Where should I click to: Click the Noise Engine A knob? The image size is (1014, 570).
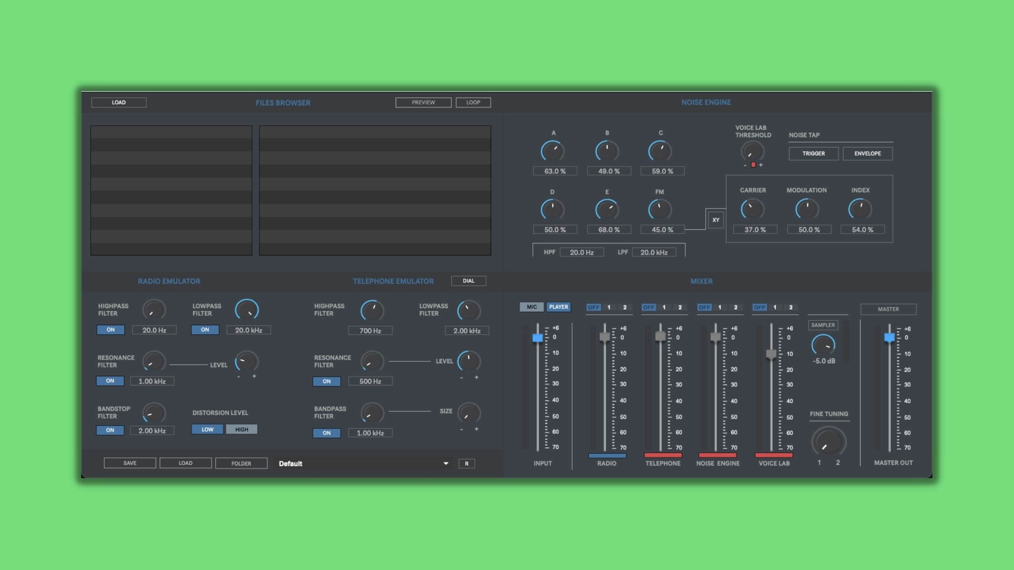pyautogui.click(x=553, y=151)
